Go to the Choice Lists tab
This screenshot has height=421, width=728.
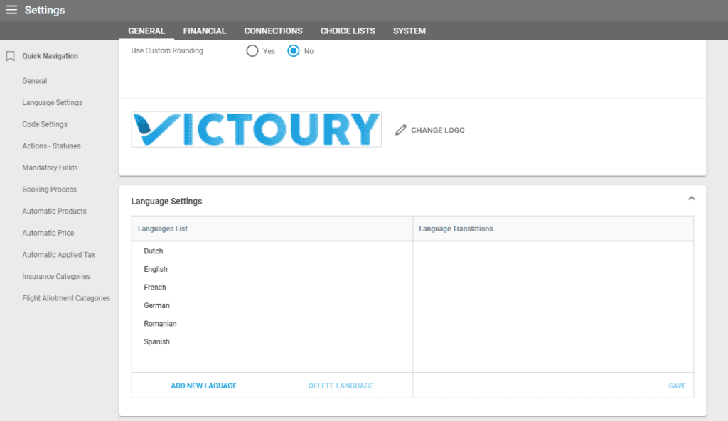(348, 31)
